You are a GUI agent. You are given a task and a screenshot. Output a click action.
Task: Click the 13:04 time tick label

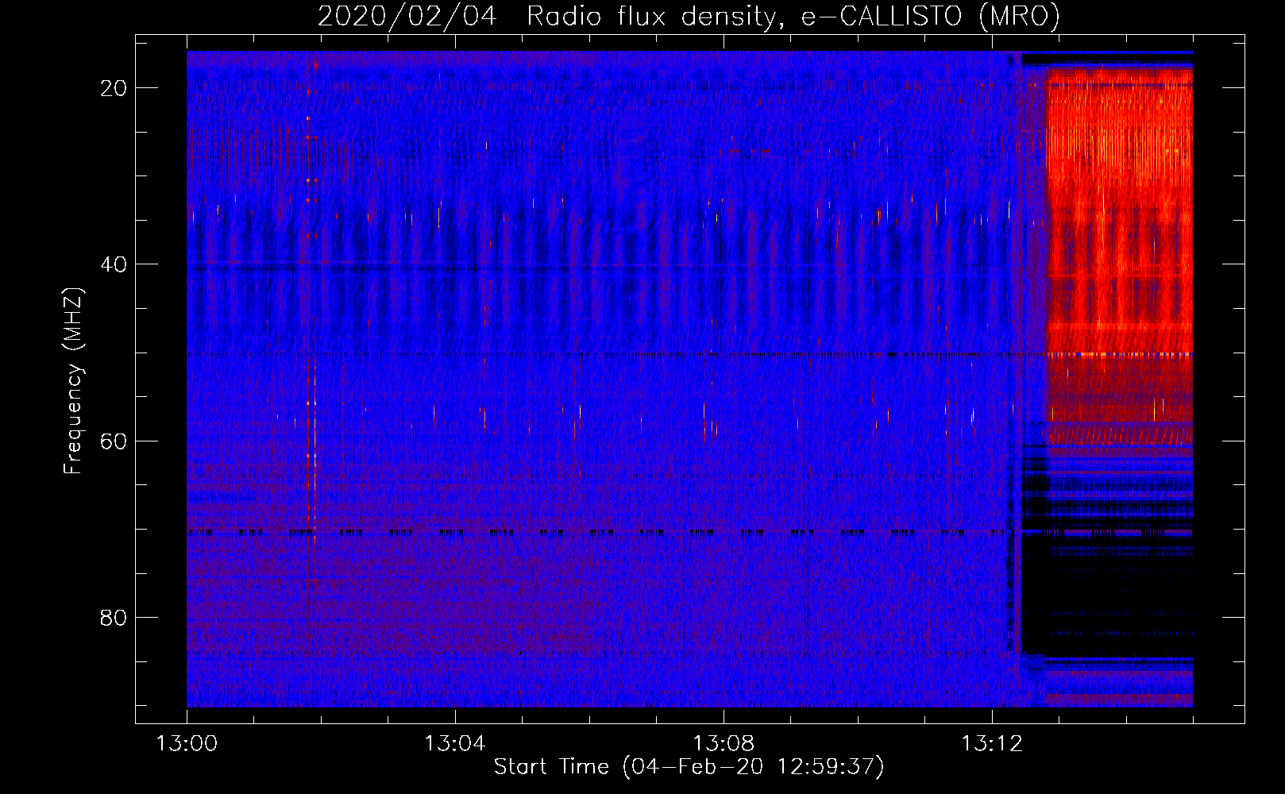click(x=455, y=744)
